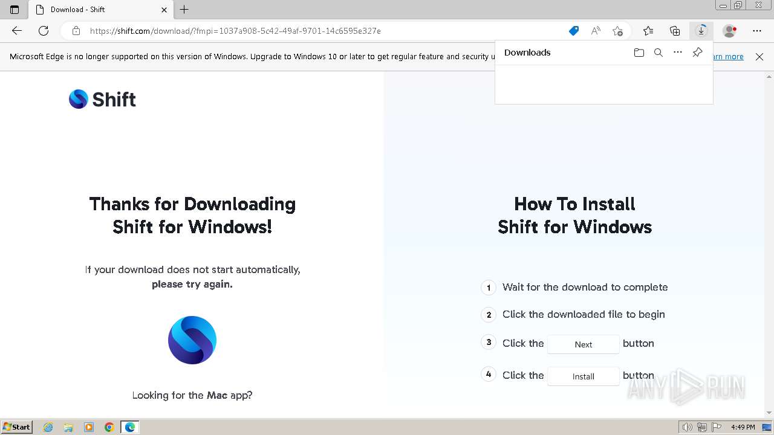Click the Next button illustration
The height and width of the screenshot is (435, 774).
pyautogui.click(x=584, y=344)
